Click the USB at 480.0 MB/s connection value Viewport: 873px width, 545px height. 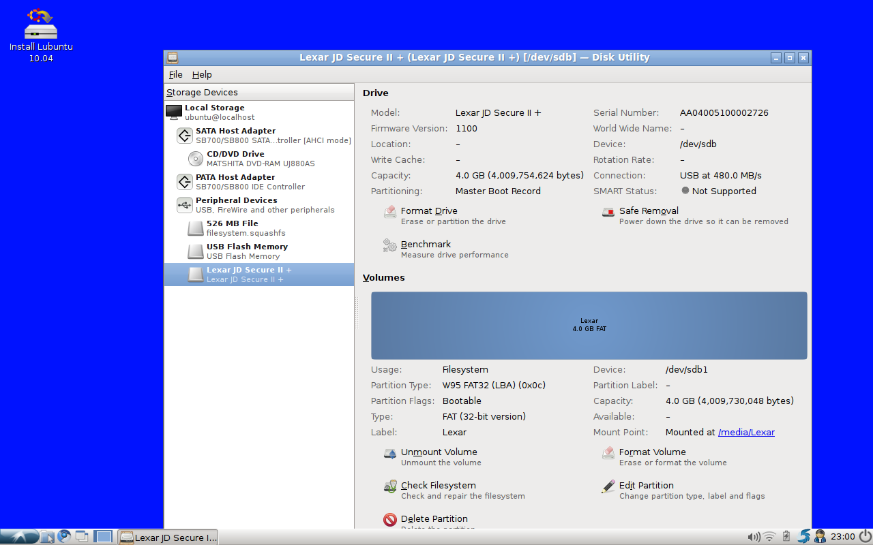[721, 176]
